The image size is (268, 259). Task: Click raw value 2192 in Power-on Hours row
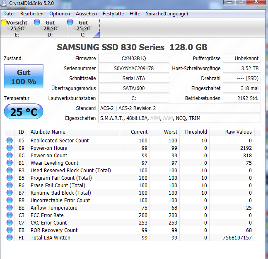tap(246, 148)
